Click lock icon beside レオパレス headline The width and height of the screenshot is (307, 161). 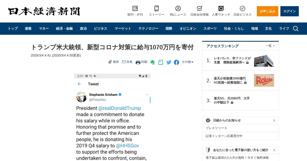(247, 62)
